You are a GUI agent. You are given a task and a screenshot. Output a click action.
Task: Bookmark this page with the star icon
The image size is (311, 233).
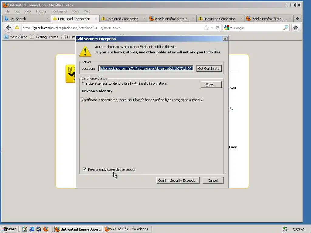click(206, 28)
